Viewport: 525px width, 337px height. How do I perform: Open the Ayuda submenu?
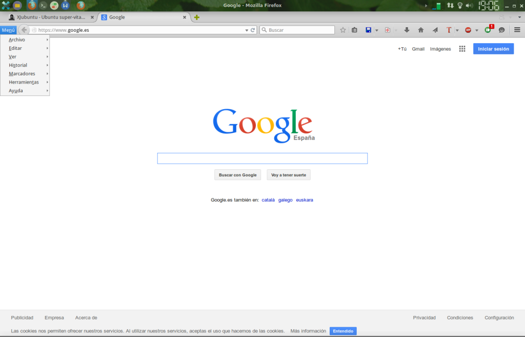25,90
